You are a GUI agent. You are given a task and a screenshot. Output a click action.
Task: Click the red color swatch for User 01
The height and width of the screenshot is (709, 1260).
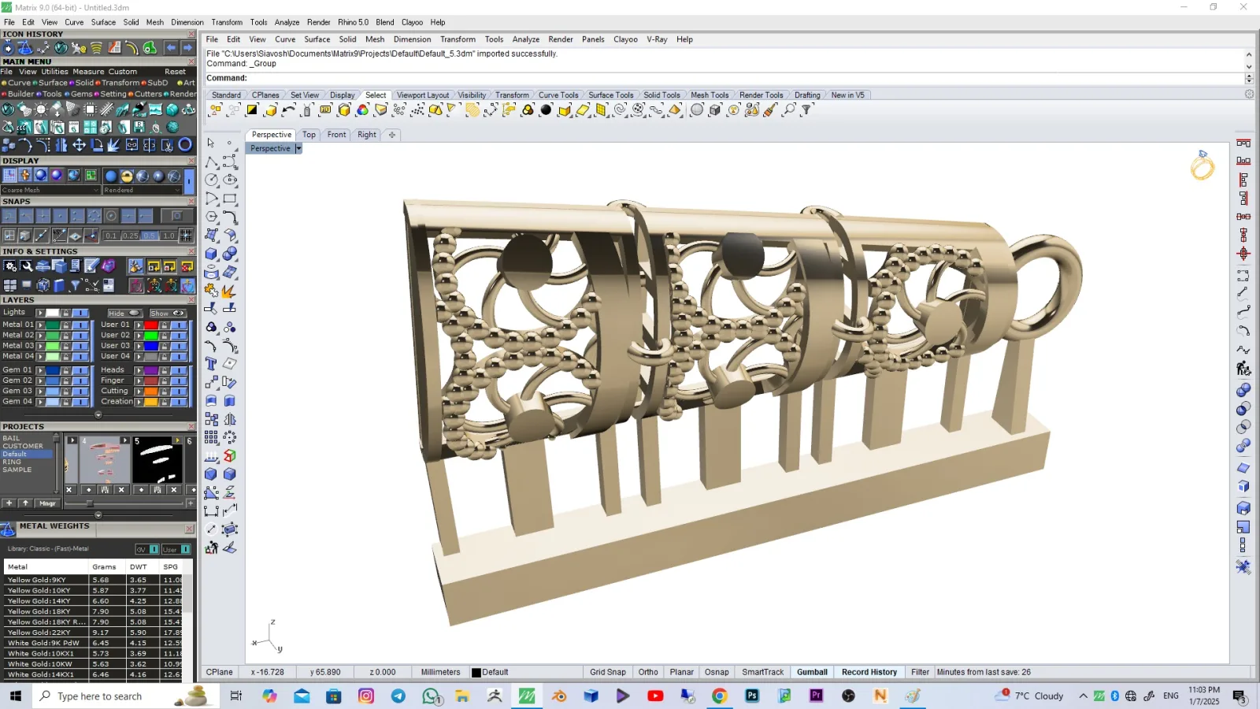pyautogui.click(x=151, y=325)
